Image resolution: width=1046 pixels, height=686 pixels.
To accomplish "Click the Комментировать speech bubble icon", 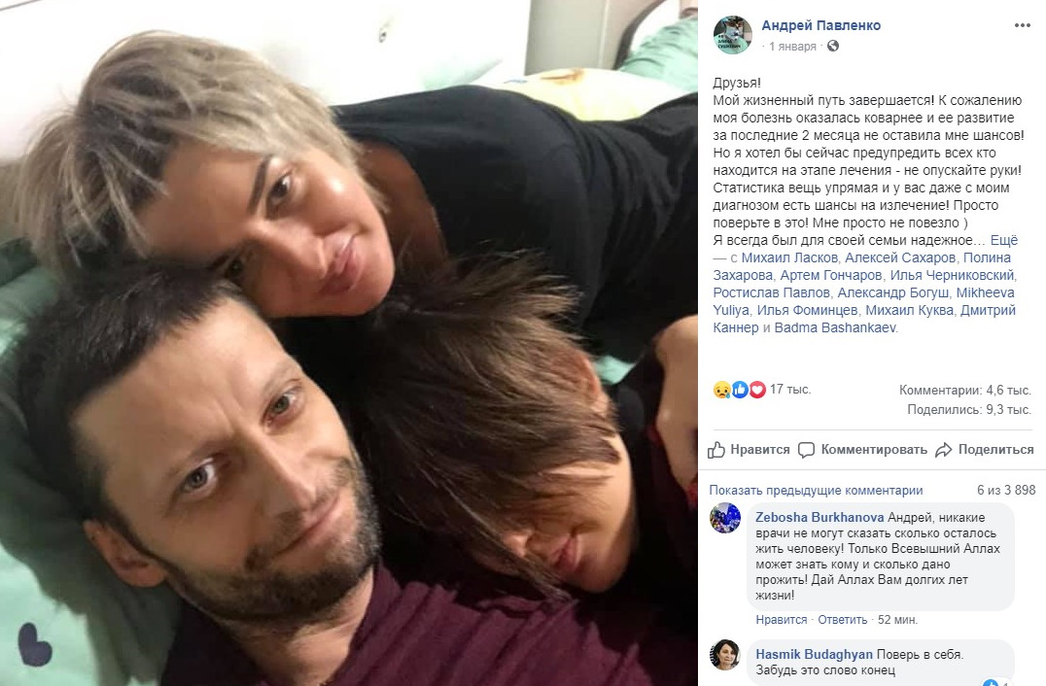I will click(807, 450).
